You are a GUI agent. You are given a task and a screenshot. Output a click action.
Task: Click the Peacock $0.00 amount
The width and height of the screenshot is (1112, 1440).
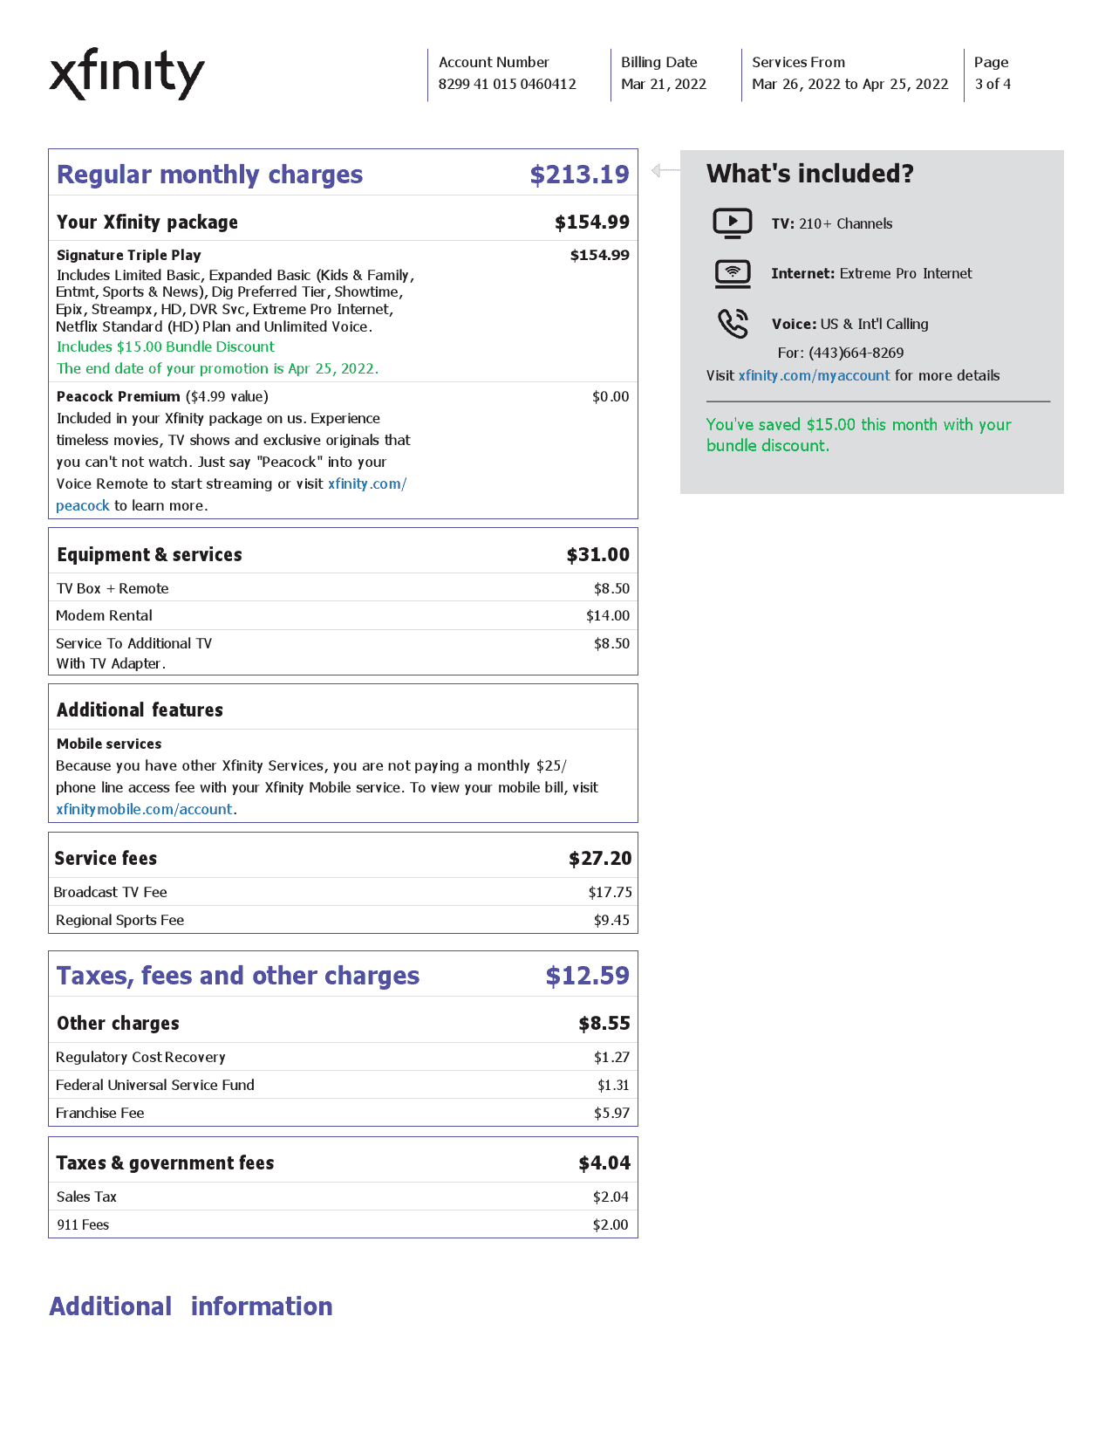point(611,396)
